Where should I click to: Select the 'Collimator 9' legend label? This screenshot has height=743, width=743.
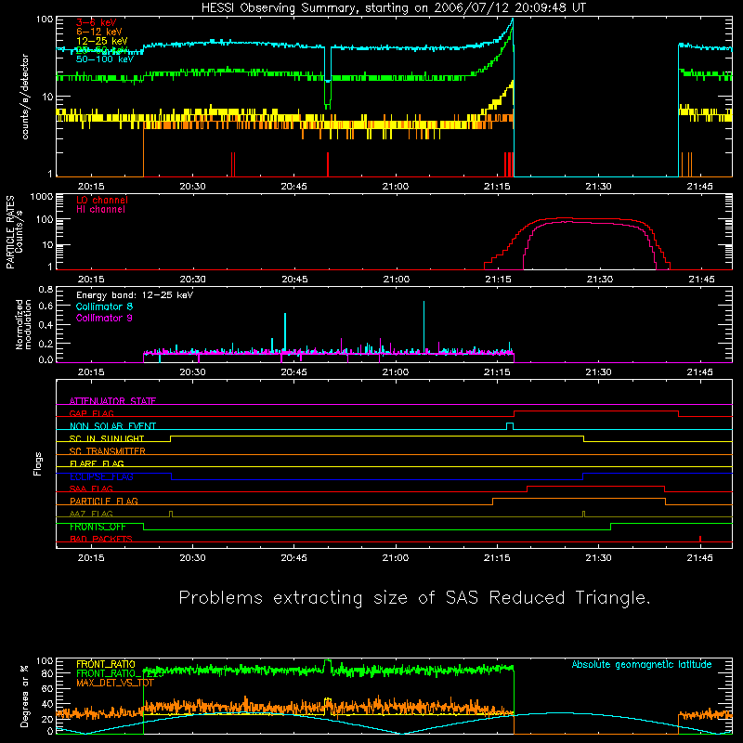click(x=104, y=318)
